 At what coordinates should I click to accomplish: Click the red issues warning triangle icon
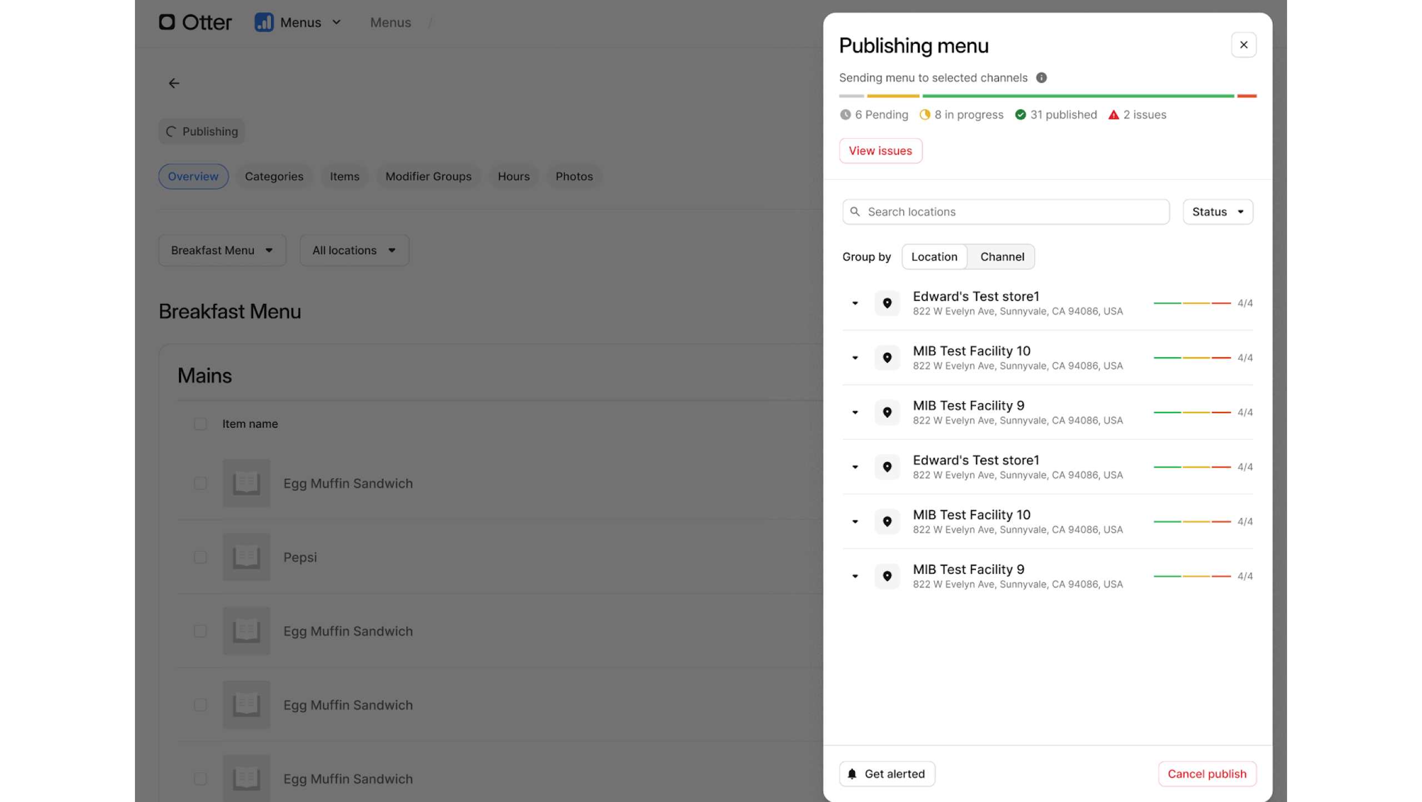1113,115
